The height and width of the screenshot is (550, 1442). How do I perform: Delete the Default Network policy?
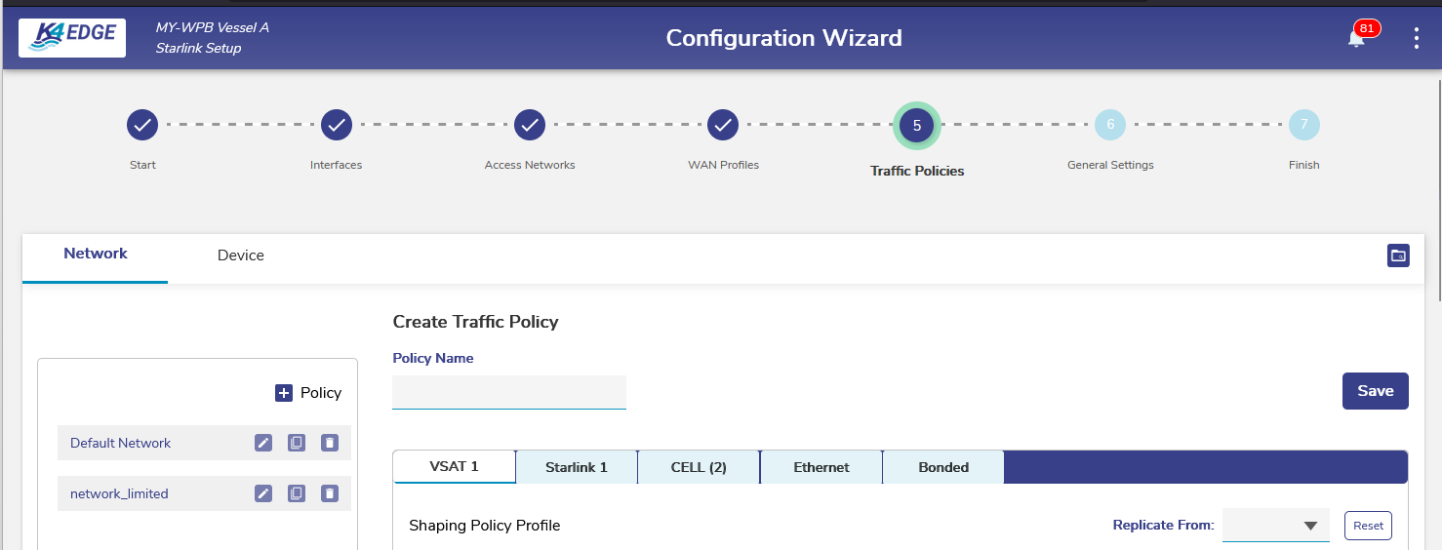330,443
